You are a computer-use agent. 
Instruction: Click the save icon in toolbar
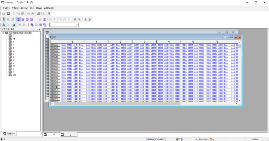8,13
